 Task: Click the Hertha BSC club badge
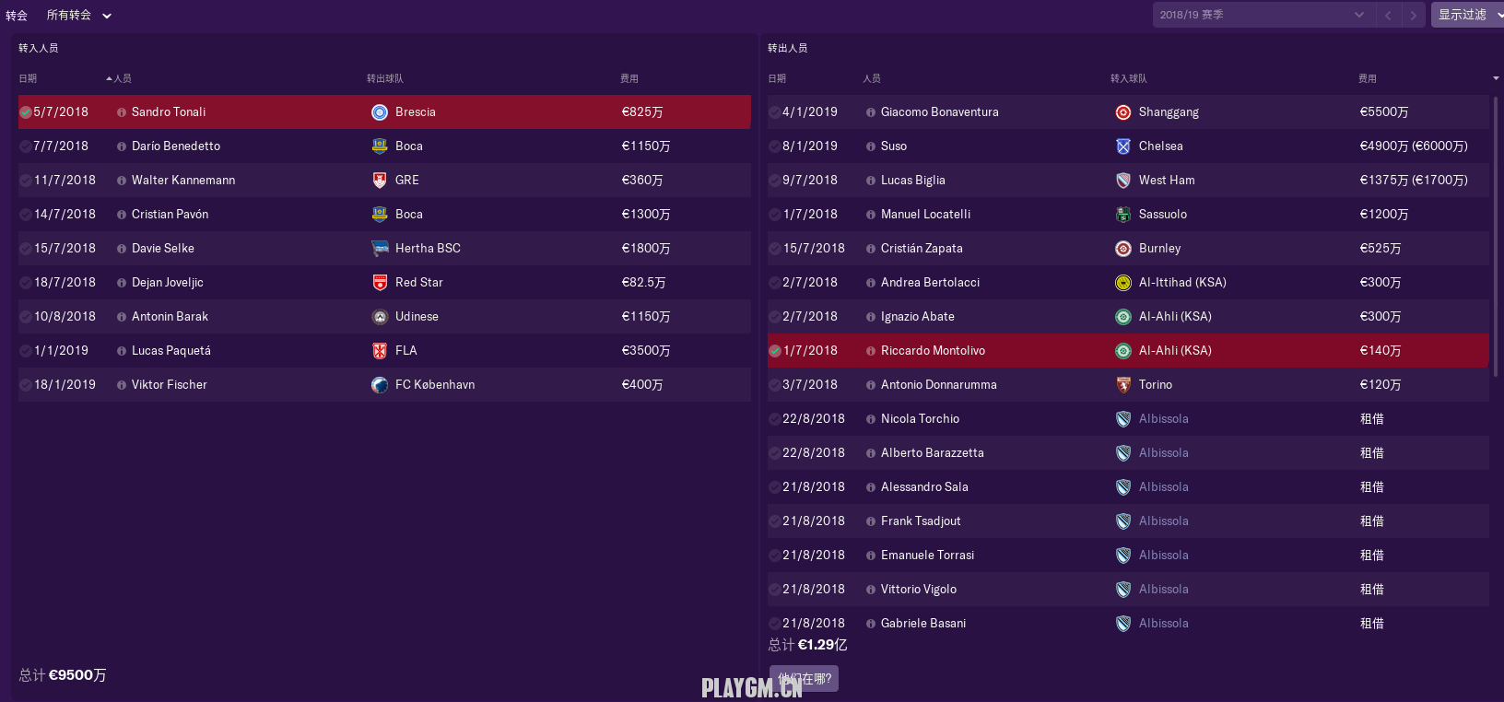pos(380,249)
